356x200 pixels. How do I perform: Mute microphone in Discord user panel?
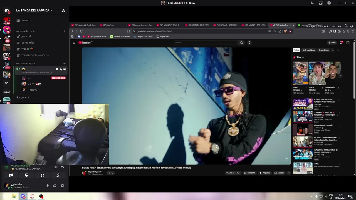(48, 186)
